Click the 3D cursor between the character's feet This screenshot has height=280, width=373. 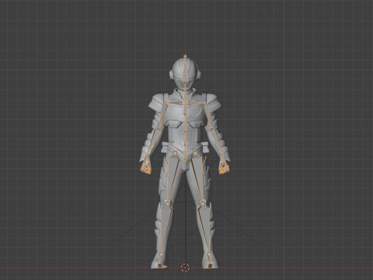[185, 267]
